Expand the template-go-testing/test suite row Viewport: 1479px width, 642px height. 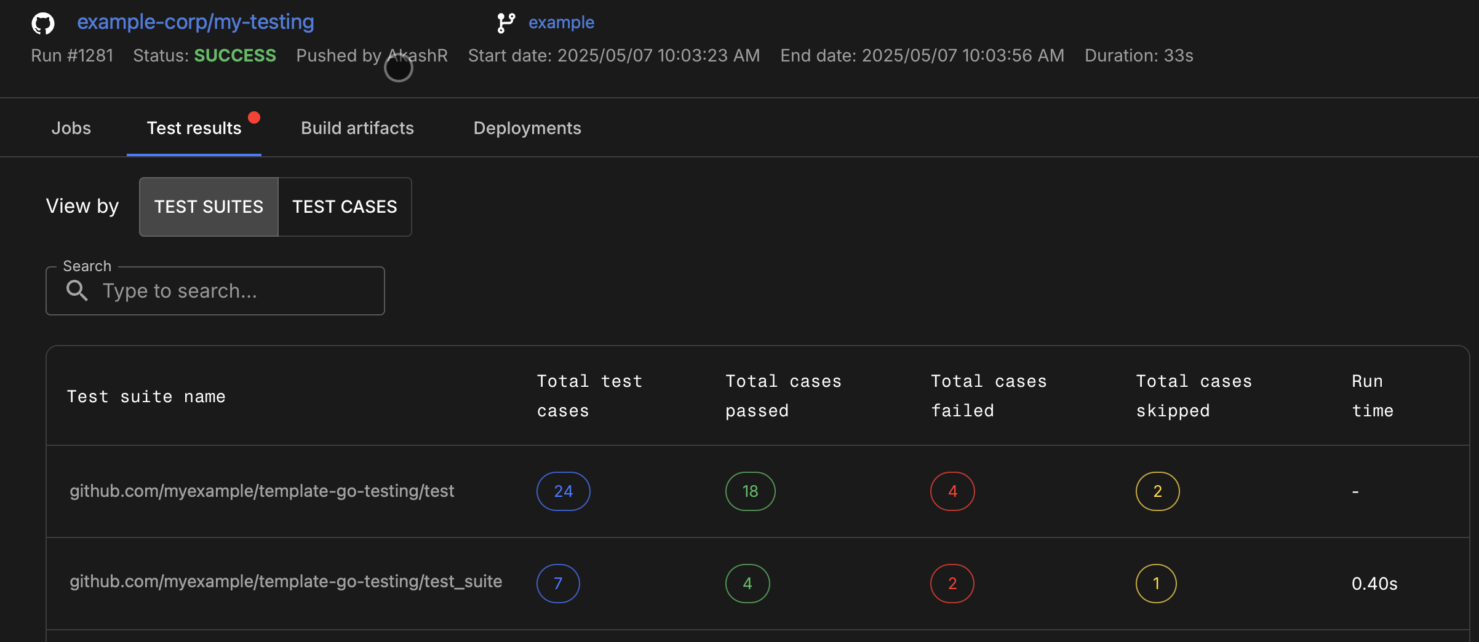(262, 491)
